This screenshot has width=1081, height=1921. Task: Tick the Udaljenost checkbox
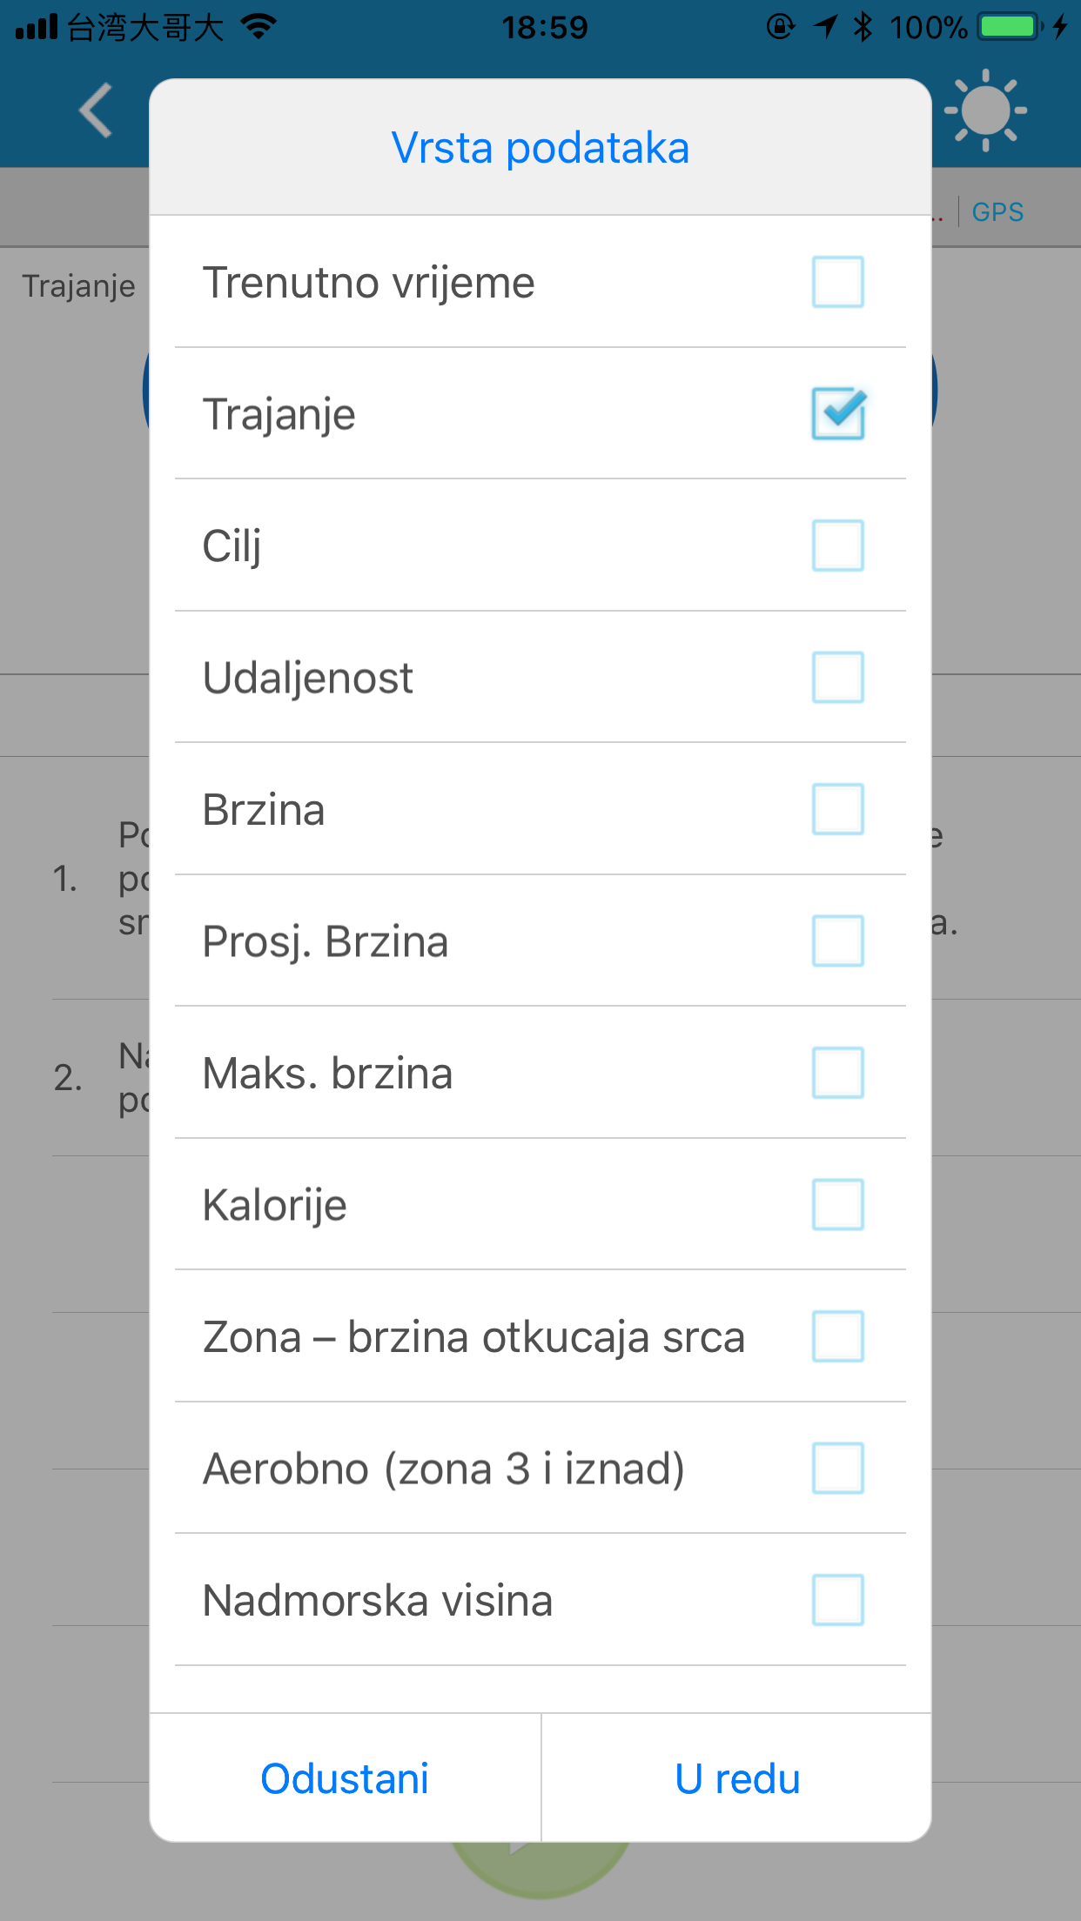point(837,677)
